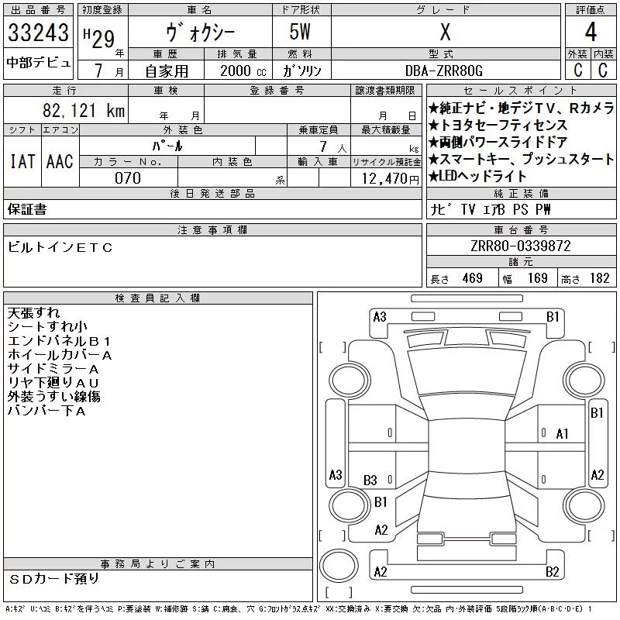Click the spare tire circle at bottom-left

point(339,566)
